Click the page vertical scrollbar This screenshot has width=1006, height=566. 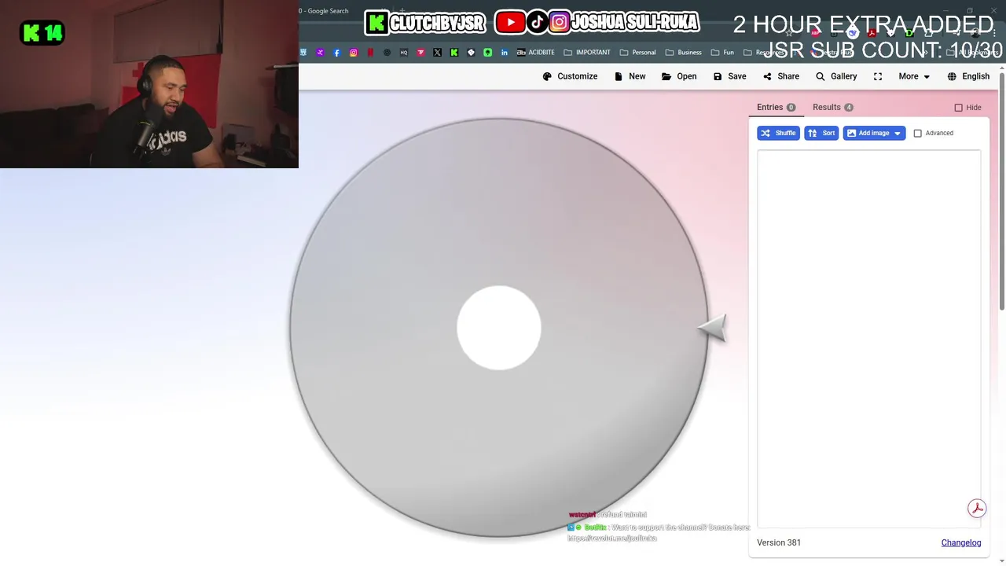[1002, 193]
